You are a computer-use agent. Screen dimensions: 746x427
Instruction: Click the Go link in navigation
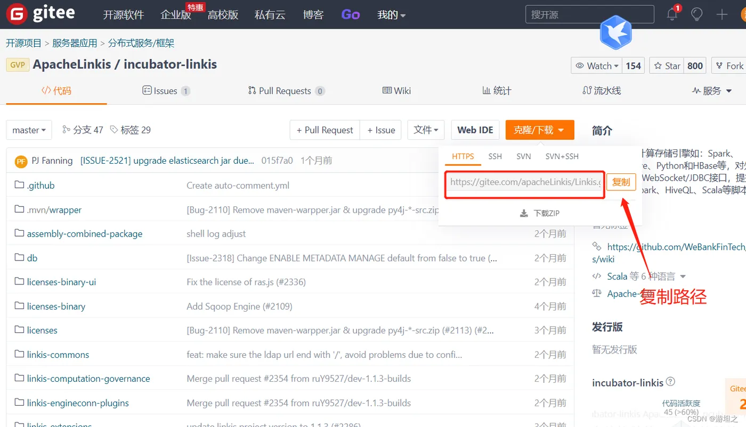351,15
